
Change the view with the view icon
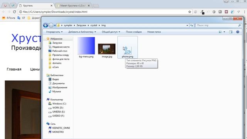click(x=220, y=32)
